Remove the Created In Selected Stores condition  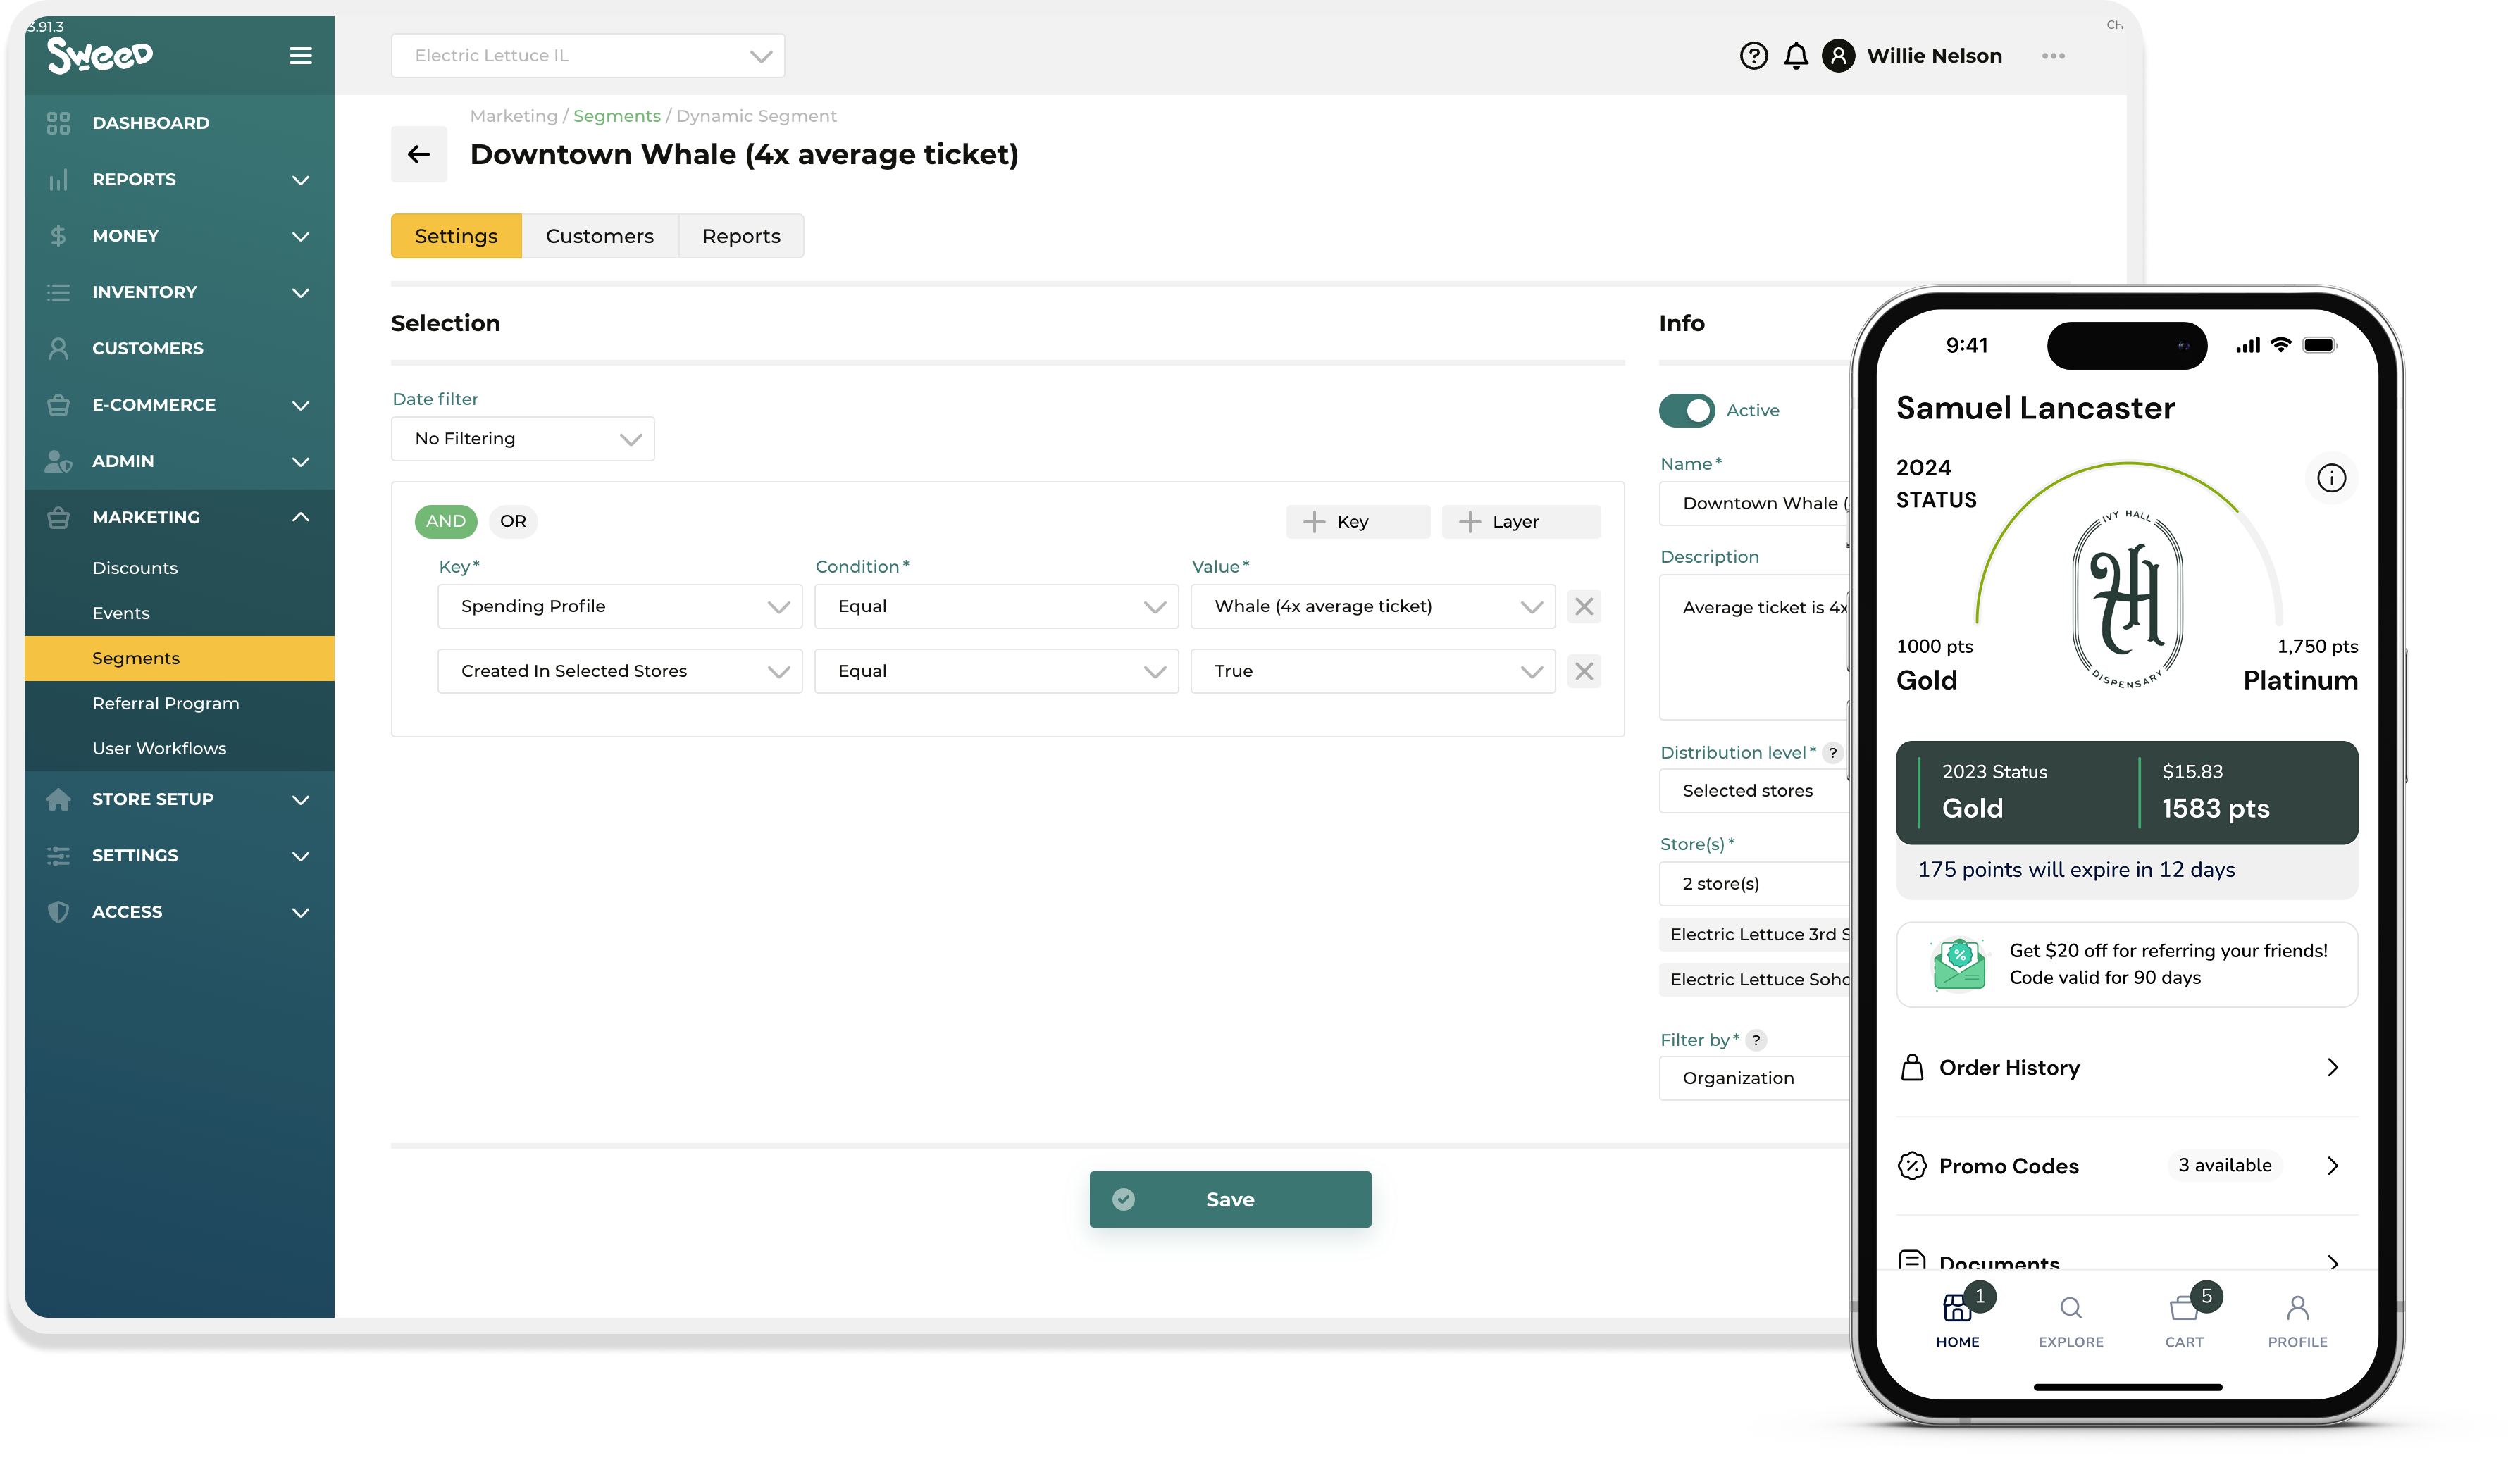pos(1584,671)
